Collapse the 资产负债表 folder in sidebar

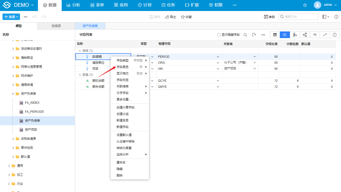click(x=13, y=93)
